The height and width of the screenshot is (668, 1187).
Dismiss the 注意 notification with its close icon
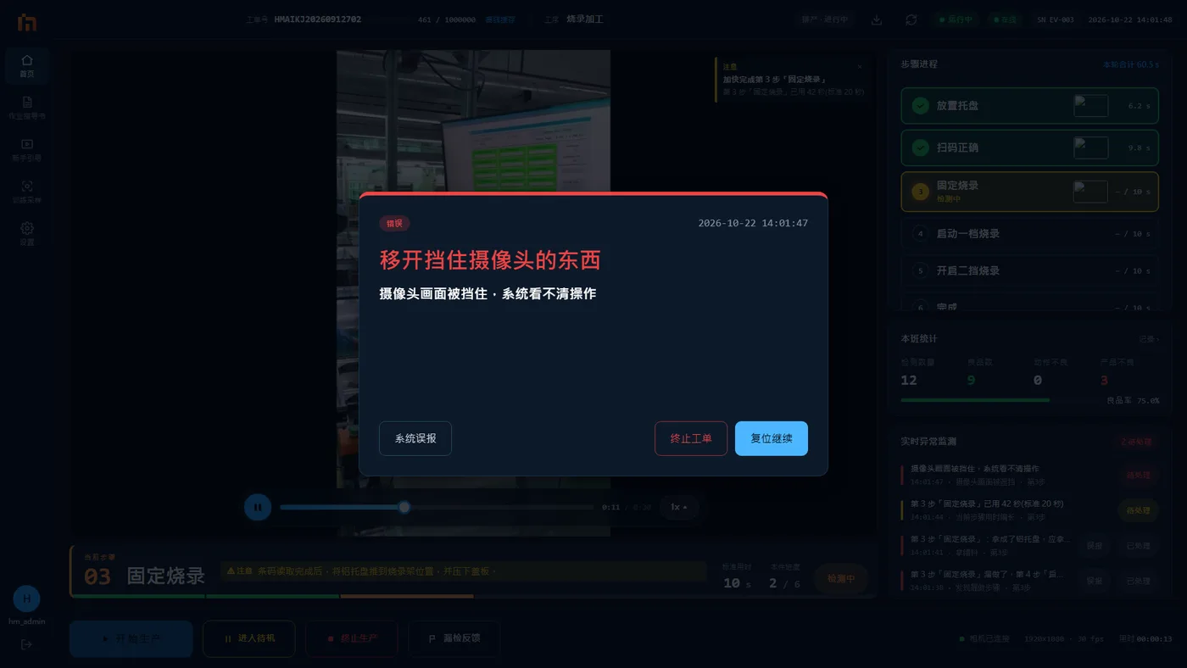pyautogui.click(x=860, y=66)
